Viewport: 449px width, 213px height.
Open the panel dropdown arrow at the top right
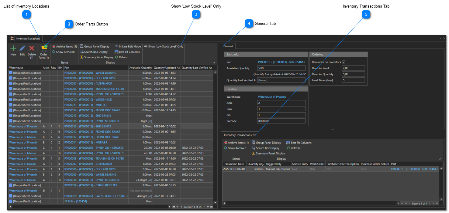440,39
